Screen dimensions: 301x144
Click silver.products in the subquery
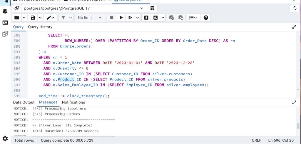165,79
